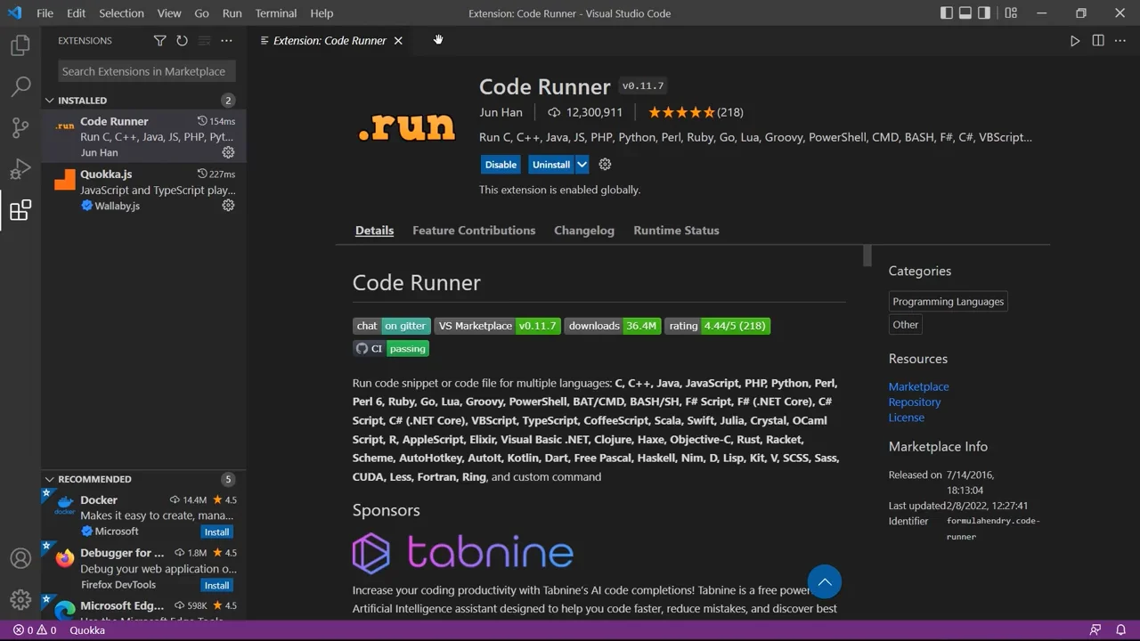Screen dimensions: 1140x641
Task: Collapse the Installed extensions section
Action: (50, 101)
